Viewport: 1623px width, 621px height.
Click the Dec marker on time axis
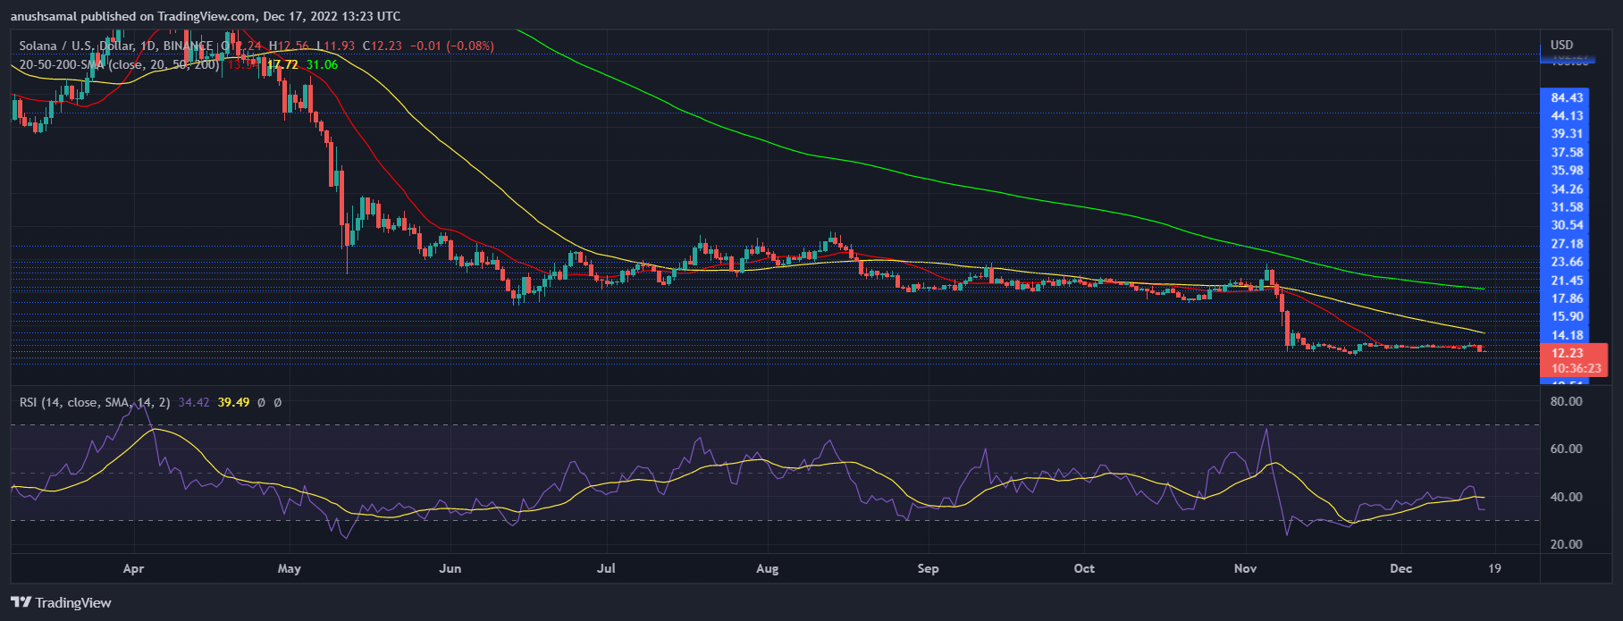click(1400, 568)
